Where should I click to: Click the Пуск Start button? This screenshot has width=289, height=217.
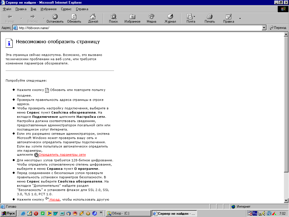(8, 213)
